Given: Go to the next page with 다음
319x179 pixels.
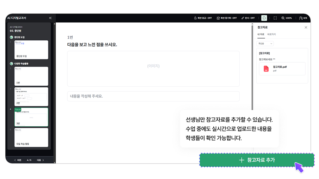Looking at the screenshot, I should (x=41, y=160).
